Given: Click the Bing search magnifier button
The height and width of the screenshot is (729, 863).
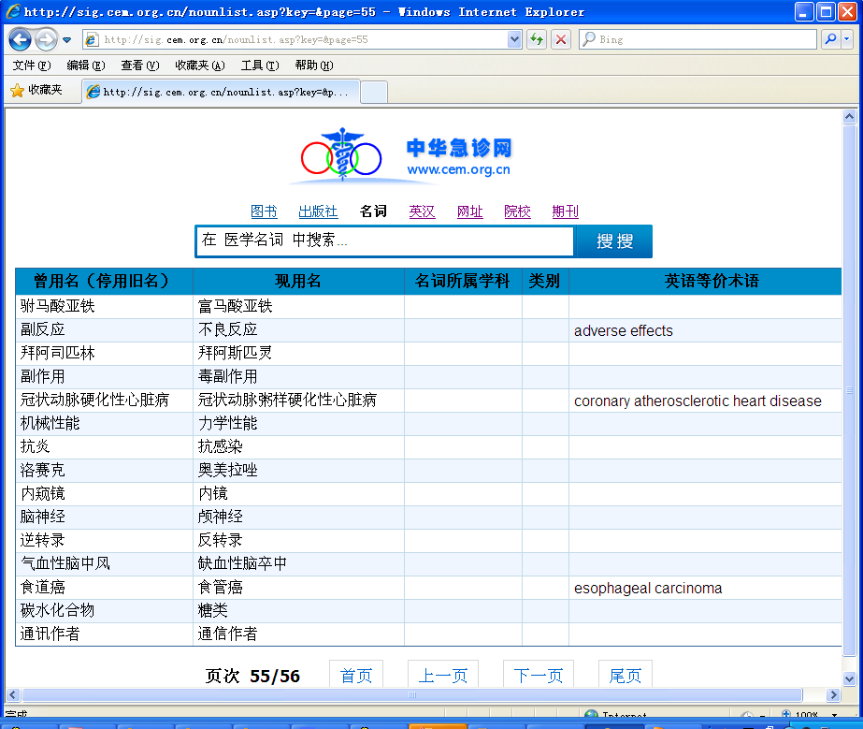Looking at the screenshot, I should 829,39.
